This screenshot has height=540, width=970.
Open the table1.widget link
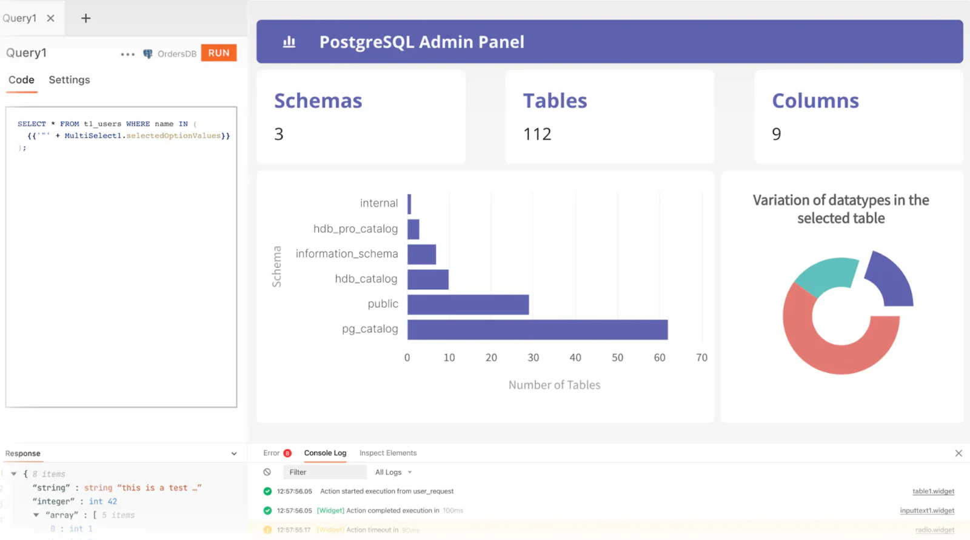(x=933, y=492)
